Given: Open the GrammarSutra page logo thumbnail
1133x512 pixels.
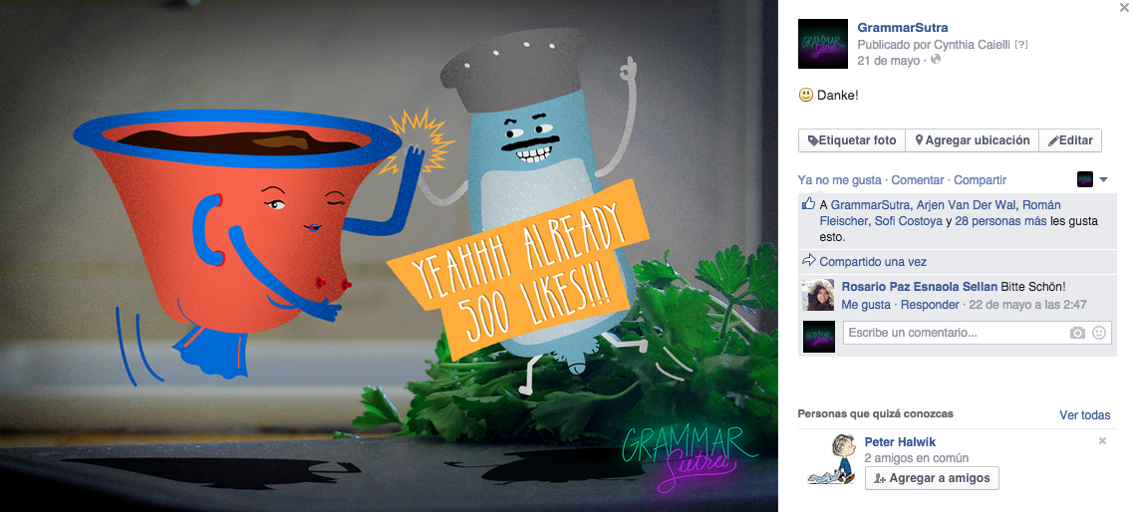Looking at the screenshot, I should coord(823,44).
